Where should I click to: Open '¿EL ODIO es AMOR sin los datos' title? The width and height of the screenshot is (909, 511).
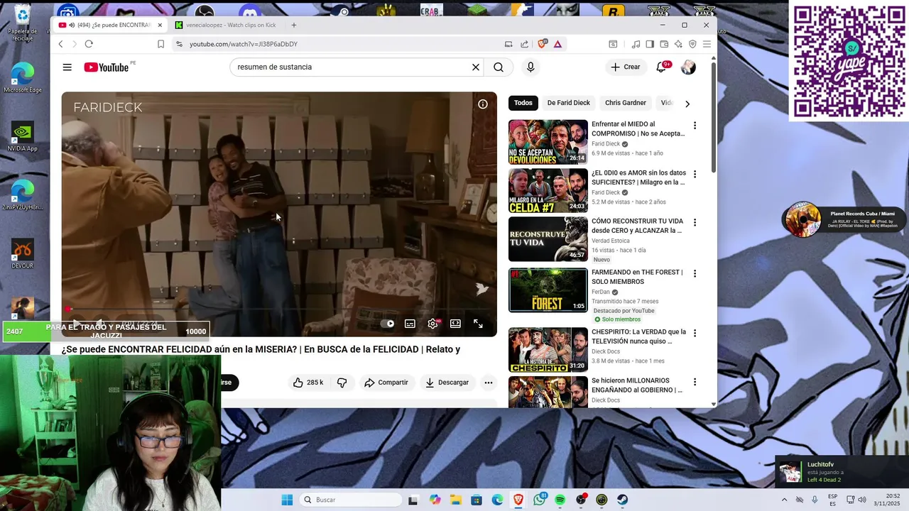click(x=638, y=177)
